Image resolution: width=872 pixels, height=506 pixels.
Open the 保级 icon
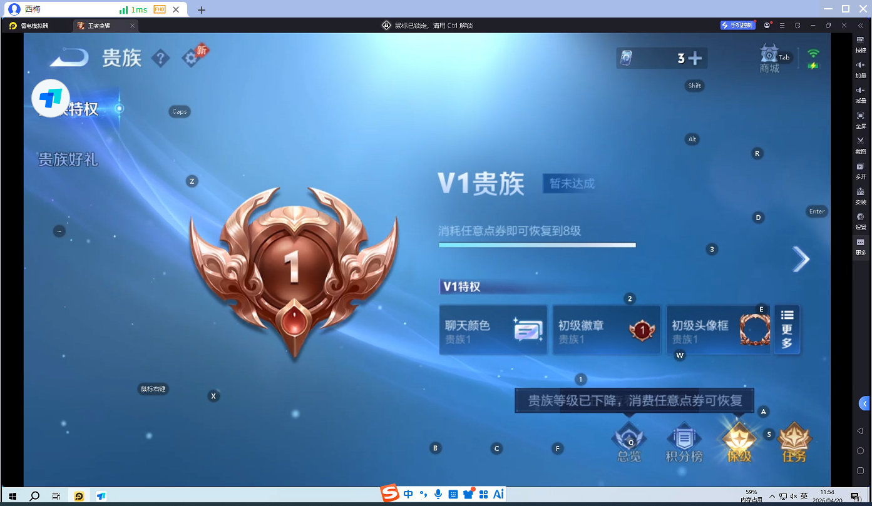point(739,442)
